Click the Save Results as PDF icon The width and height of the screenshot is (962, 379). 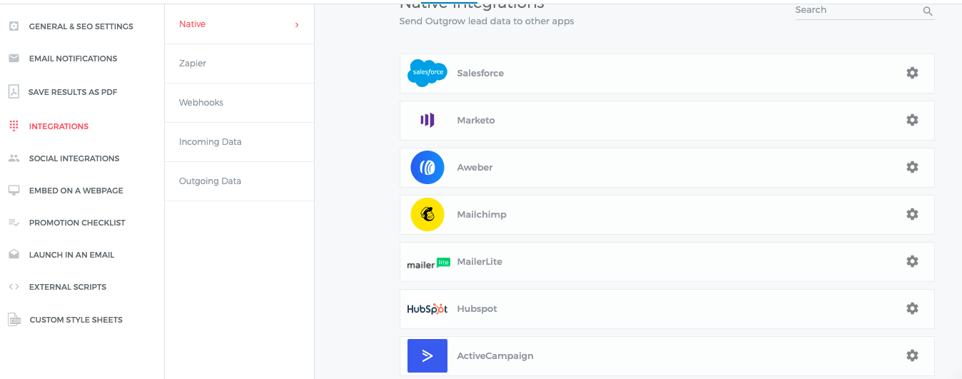pyautogui.click(x=14, y=91)
